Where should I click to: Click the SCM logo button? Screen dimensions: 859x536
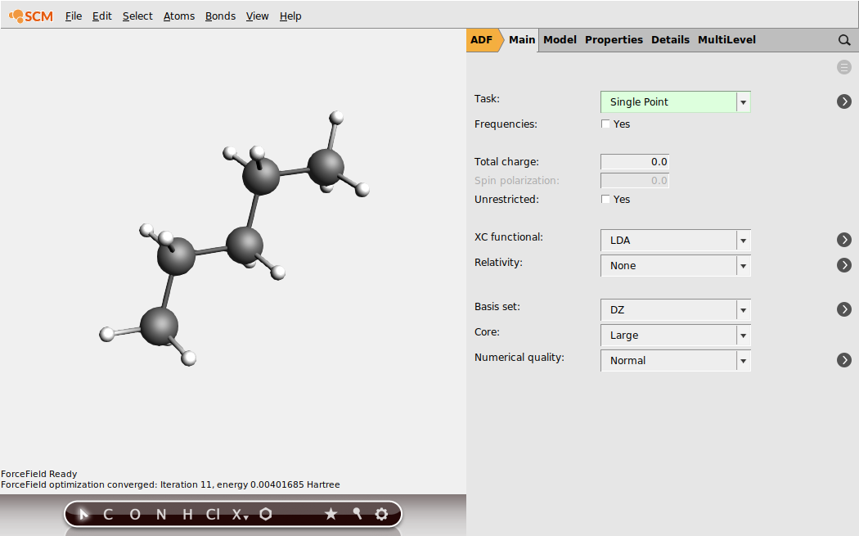click(x=31, y=16)
